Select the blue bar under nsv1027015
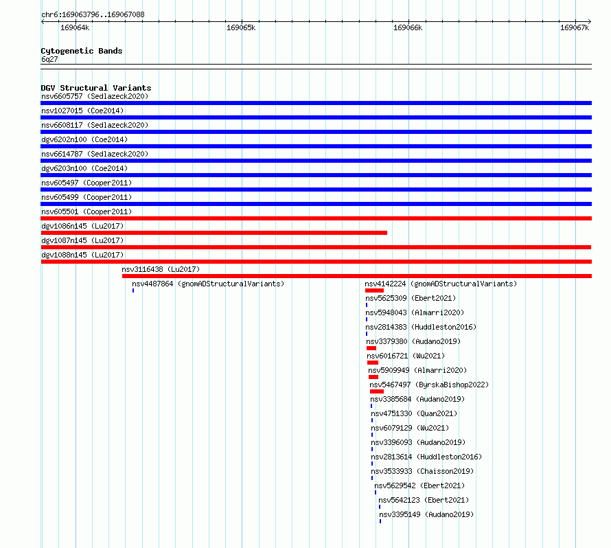The width and height of the screenshot is (611, 548). (316, 117)
